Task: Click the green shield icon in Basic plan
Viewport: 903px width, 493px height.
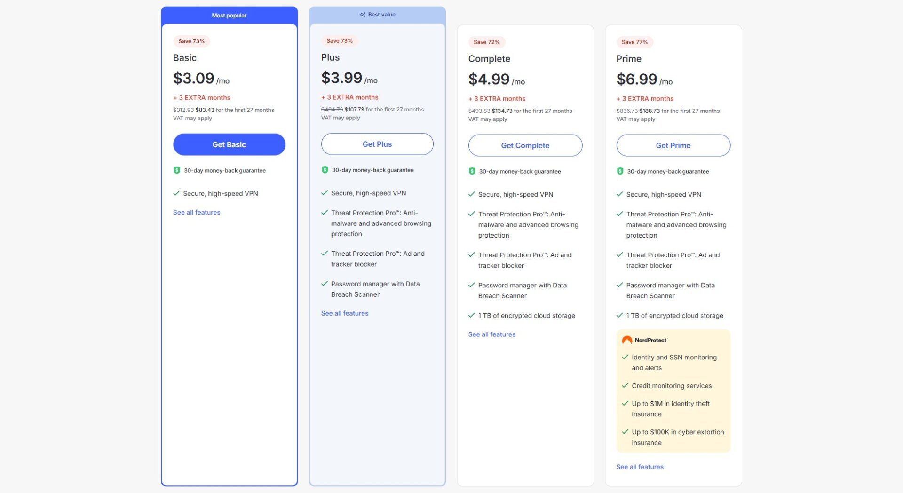Action: coord(177,170)
